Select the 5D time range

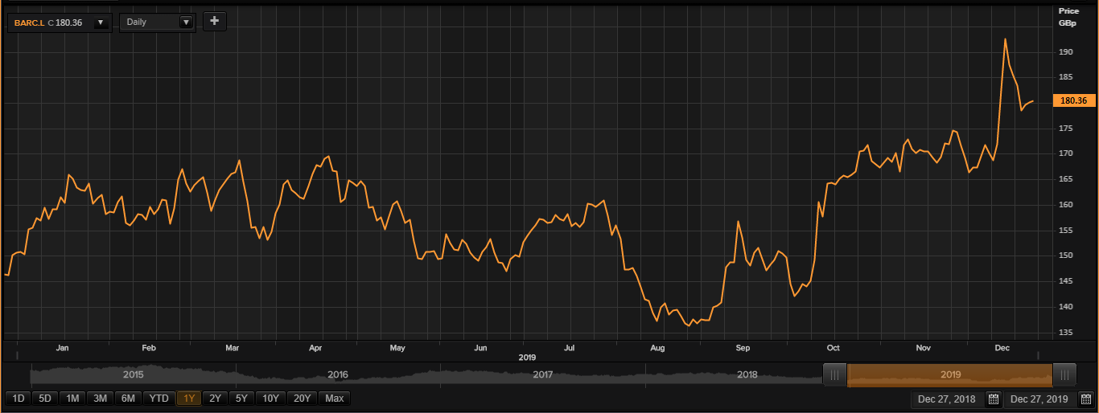[x=45, y=398]
